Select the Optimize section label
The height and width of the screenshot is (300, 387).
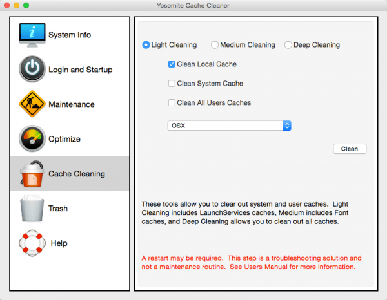click(64, 139)
